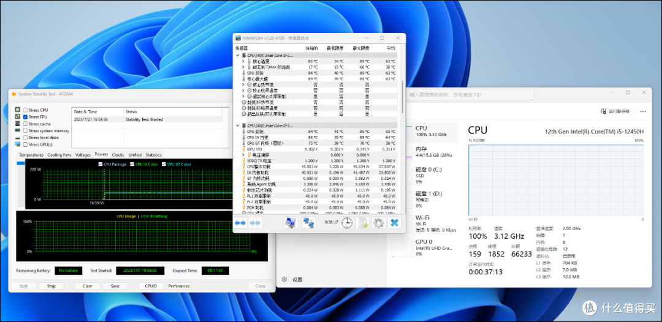
Task: Select 磁盘 0 (C:) in Task Manager
Action: click(424, 175)
